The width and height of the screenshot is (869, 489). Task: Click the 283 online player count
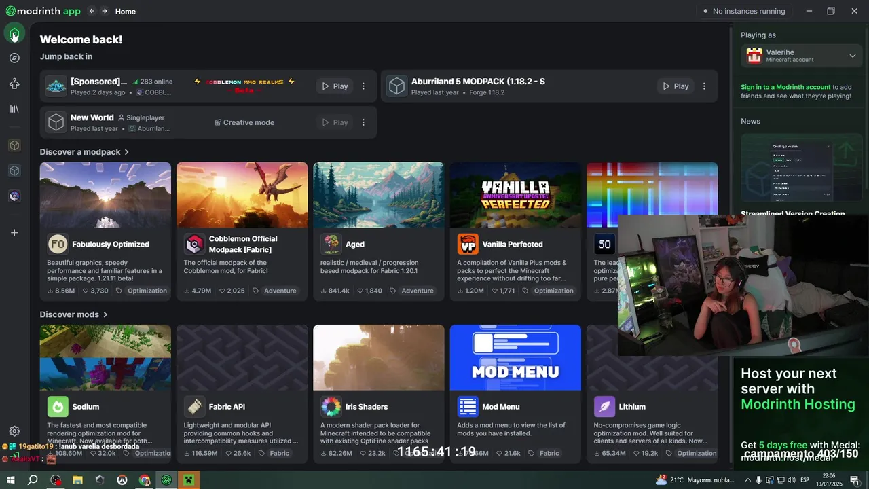[153, 81]
